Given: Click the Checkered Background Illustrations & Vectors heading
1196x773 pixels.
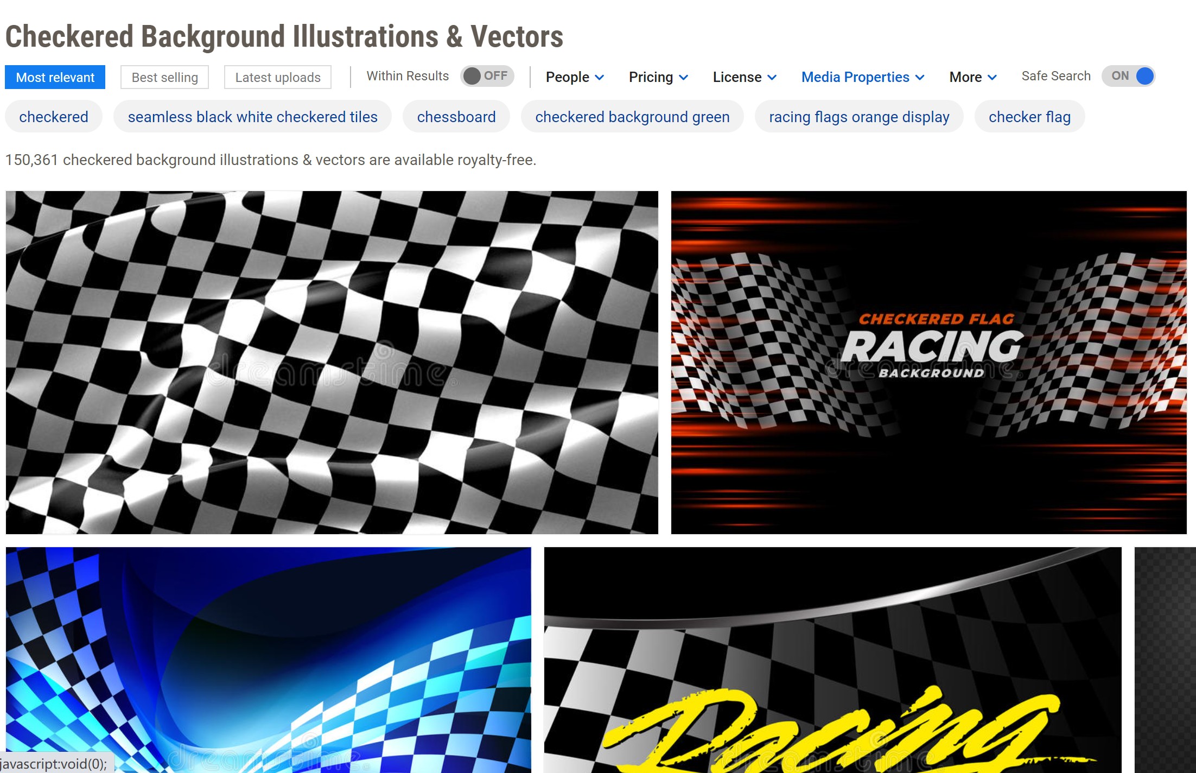Looking at the screenshot, I should [284, 37].
